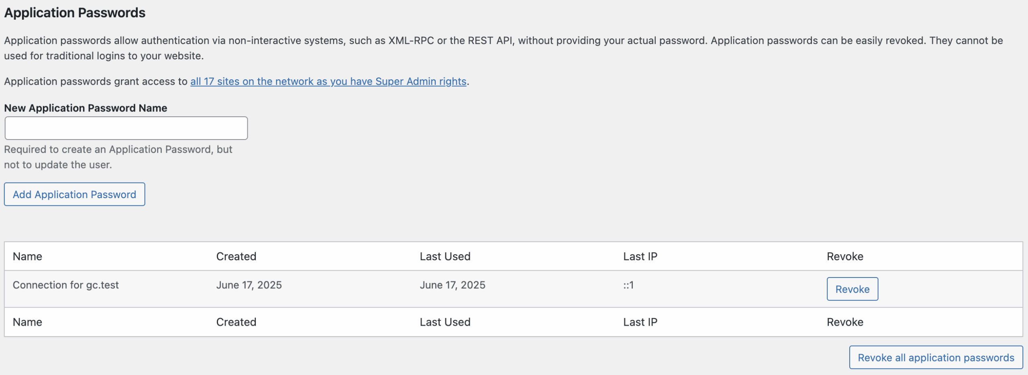Click the Last IP label in footer row
Viewport: 1028px width, 375px height.
click(x=640, y=322)
